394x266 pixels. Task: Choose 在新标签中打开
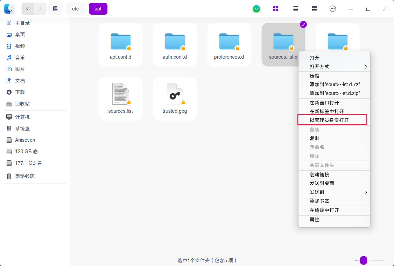click(x=334, y=111)
